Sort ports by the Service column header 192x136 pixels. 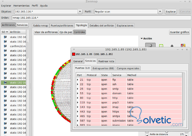[119, 75]
